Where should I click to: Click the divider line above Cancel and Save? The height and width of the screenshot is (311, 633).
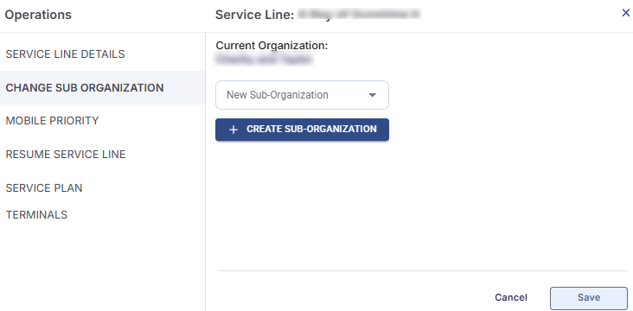423,270
